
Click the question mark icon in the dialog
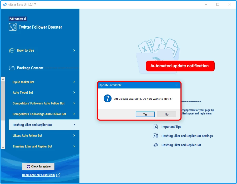coord(108,98)
